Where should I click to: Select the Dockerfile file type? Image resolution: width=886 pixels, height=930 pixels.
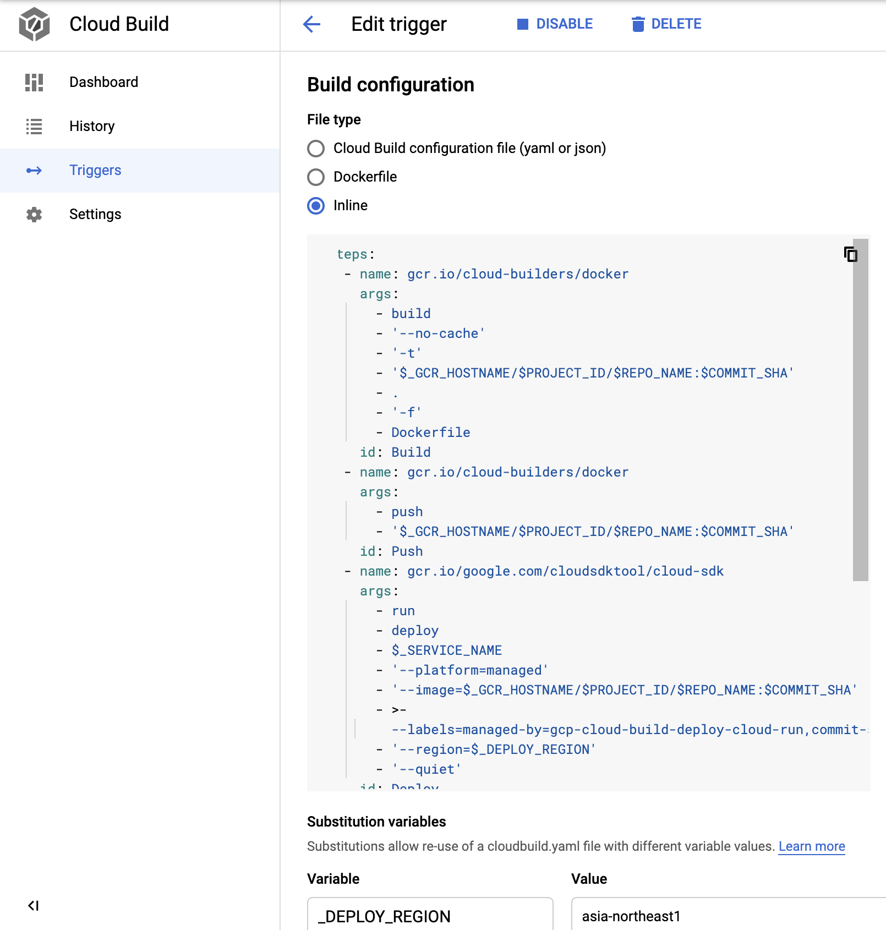(316, 177)
